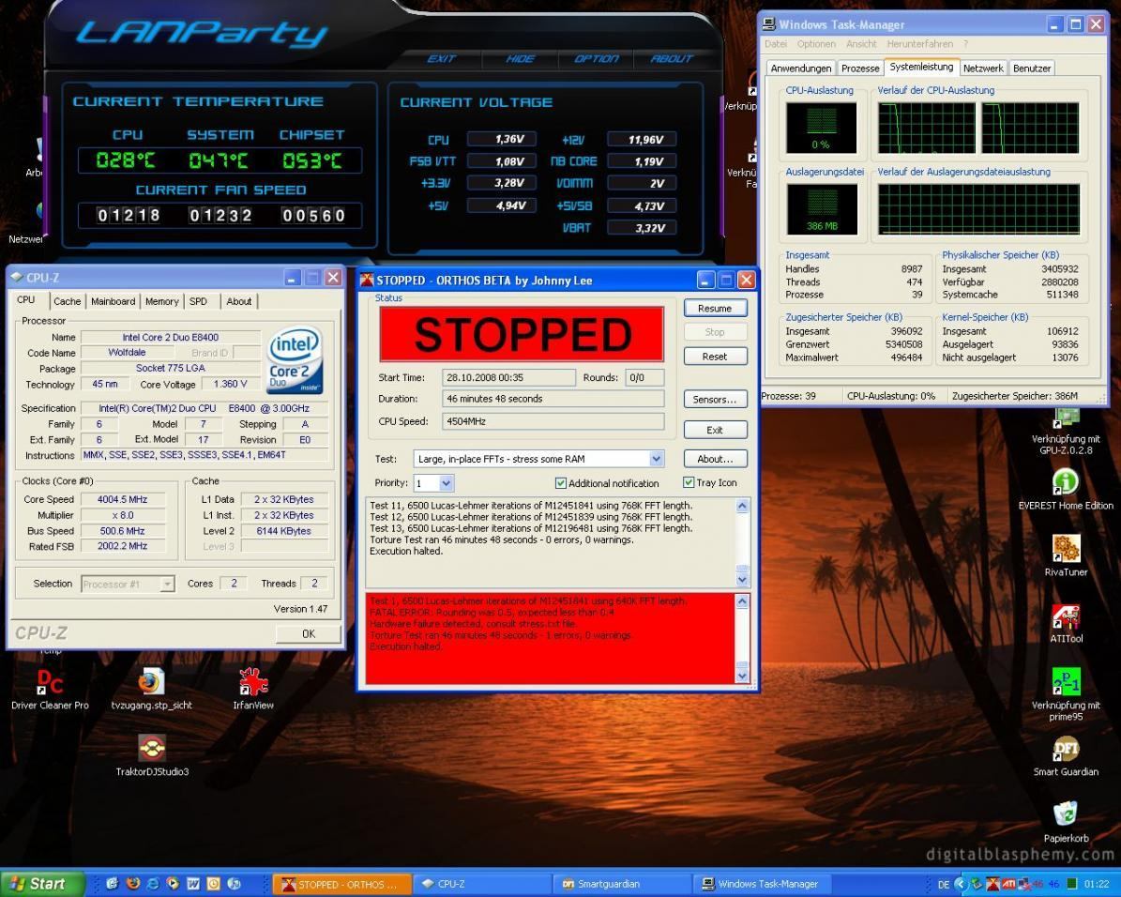
Task: Switch to the Memory tab in CPU-Z
Action: 162,301
